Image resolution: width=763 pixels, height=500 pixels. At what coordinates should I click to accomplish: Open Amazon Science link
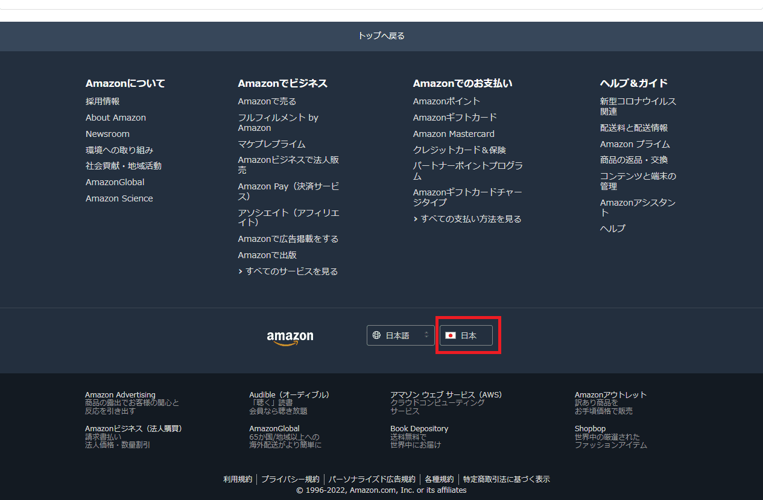(119, 198)
